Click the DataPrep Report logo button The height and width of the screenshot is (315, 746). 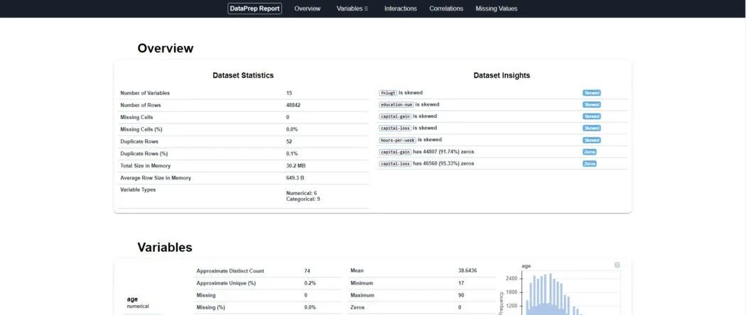tap(254, 9)
